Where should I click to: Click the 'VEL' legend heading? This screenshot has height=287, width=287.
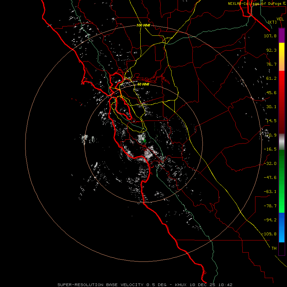point(280,19)
